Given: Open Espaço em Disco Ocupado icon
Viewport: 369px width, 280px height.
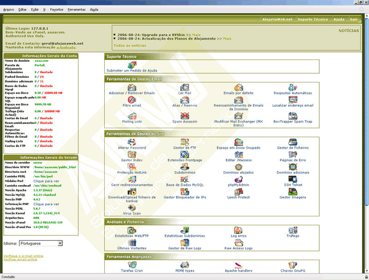Looking at the screenshot, I should 238,142.
